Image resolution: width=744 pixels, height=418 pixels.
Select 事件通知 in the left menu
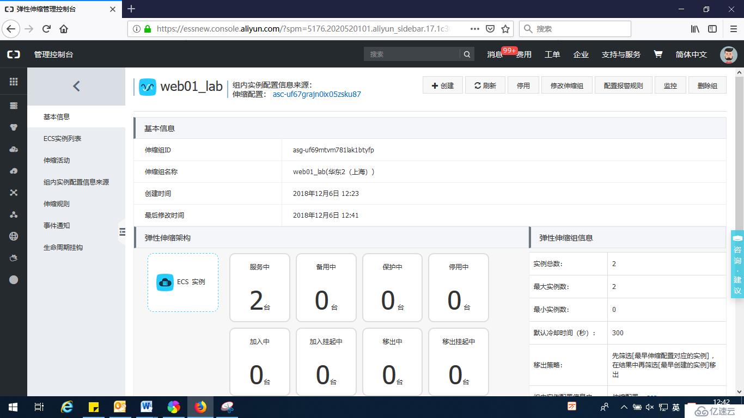[76, 225]
